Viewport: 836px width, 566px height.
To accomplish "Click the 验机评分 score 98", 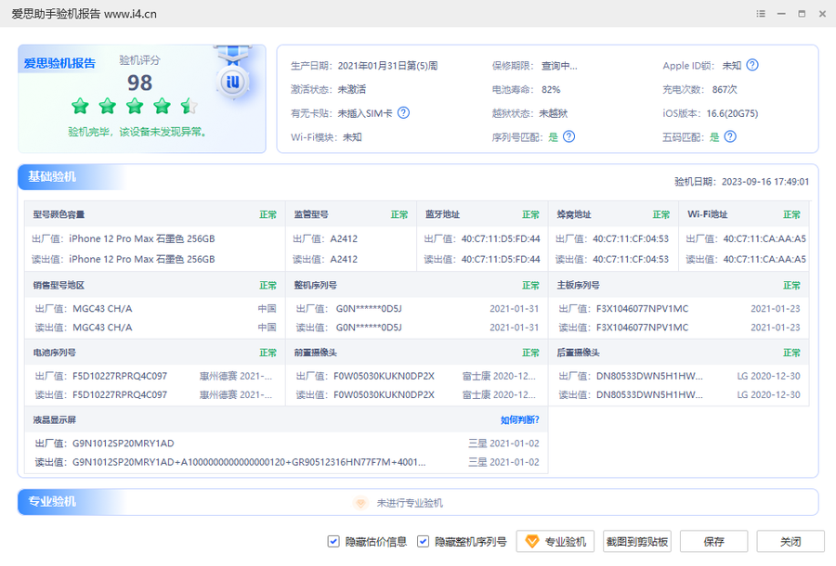I will pos(139,83).
